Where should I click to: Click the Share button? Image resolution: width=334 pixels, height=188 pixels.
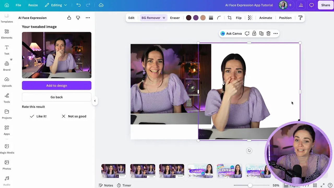[x=325, y=5]
